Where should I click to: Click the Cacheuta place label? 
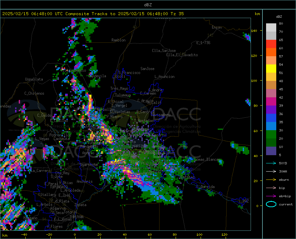tap(62, 139)
